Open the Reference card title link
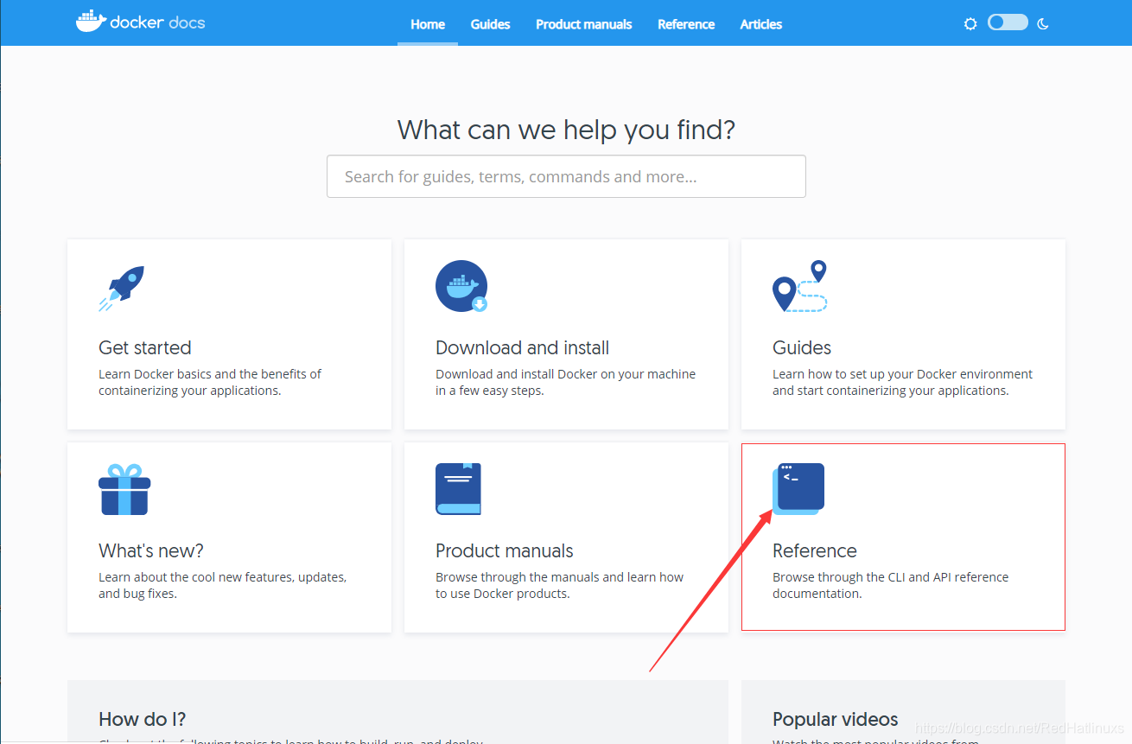 [815, 550]
